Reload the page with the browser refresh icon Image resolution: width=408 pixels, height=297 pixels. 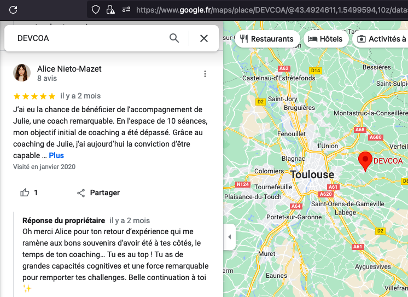13,10
